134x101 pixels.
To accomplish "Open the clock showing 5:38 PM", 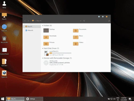I will [124, 99].
